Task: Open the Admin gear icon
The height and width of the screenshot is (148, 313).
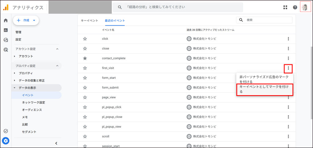Action: click(x=6, y=141)
